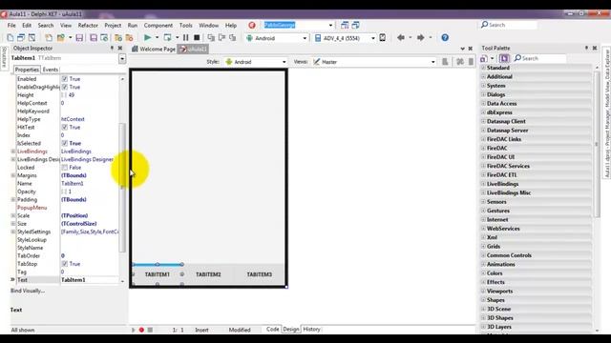Click the Structure vertical side tab
The image size is (611, 343).
[4, 58]
